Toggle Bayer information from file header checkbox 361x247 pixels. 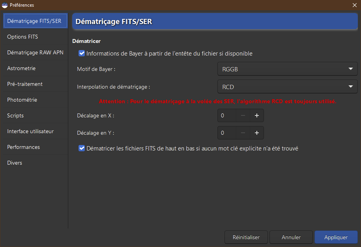(82, 53)
